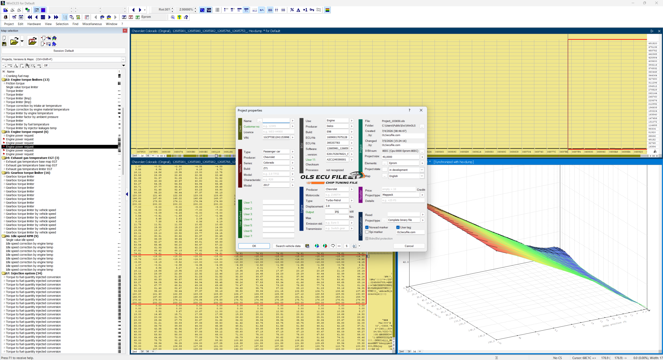The image size is (663, 360).
Task: Click the arrow next to ECU Producer Delco
Action: 351,126
